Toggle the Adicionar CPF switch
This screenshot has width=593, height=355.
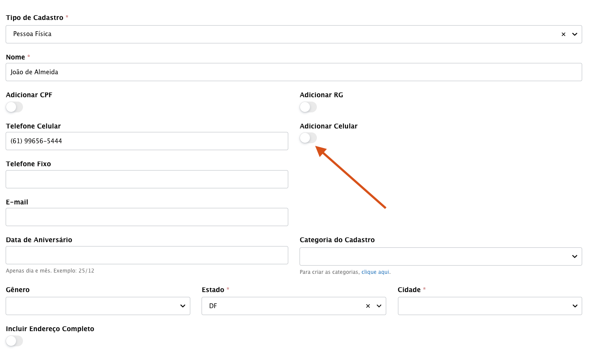click(x=14, y=107)
